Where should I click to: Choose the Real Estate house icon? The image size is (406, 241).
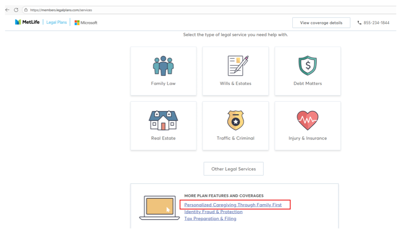point(163,120)
